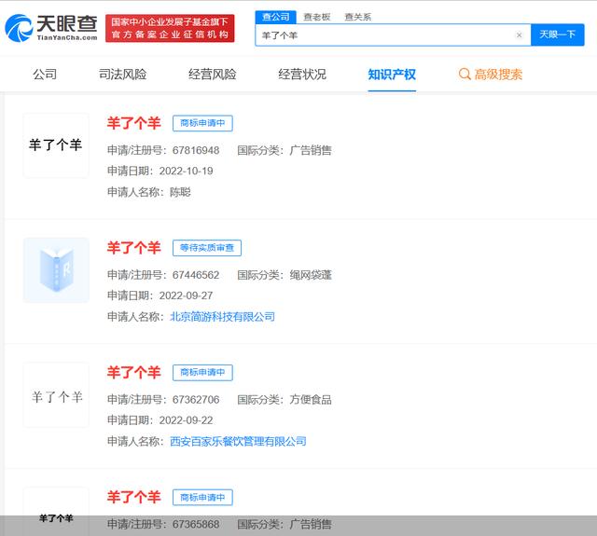
Task: Switch to the 经营风险 tab
Action: click(213, 75)
